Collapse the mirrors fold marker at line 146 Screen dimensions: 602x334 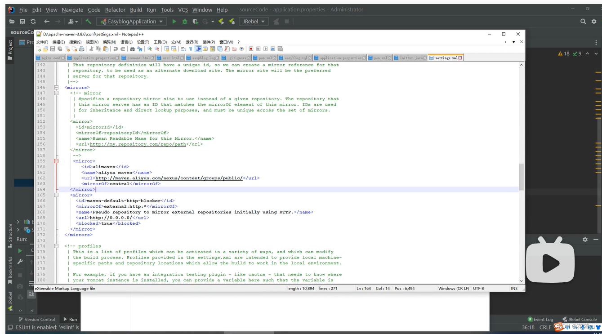coord(56,88)
